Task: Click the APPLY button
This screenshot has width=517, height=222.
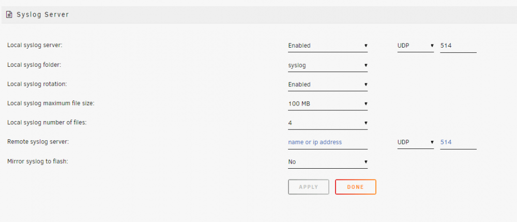Action: (x=309, y=187)
